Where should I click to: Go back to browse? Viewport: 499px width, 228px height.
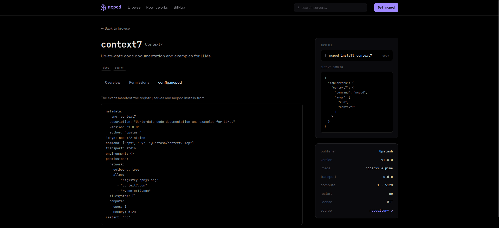click(x=115, y=28)
